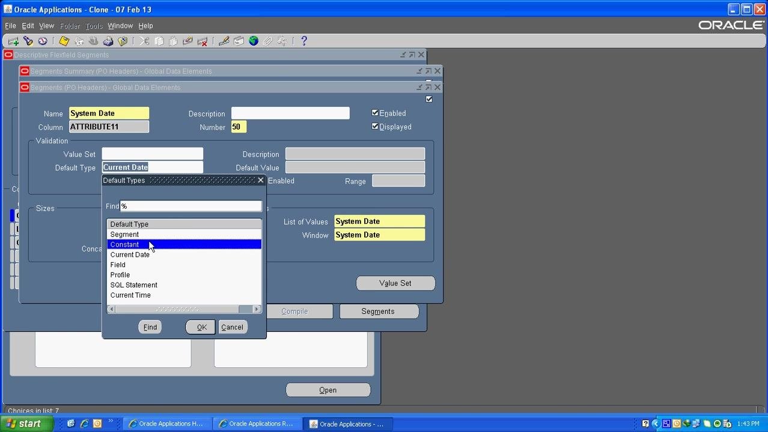Click the Window prompt field
This screenshot has height=432, width=768.
379,235
